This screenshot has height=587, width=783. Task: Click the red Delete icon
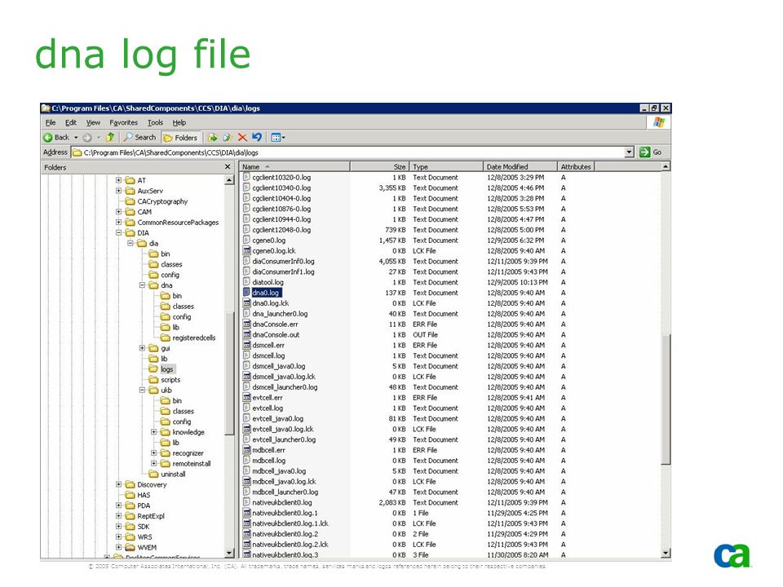[x=243, y=137]
